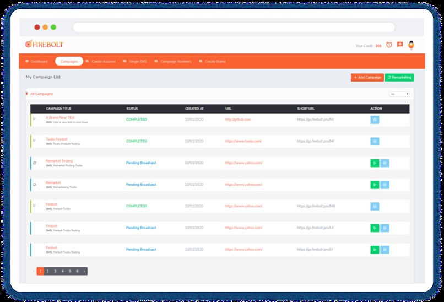
Task: Open the Campaign Numbers menu
Action: [173, 61]
